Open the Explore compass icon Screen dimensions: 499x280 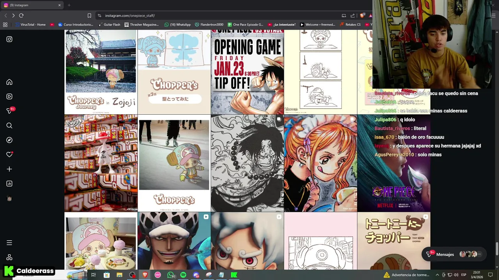tap(9, 140)
